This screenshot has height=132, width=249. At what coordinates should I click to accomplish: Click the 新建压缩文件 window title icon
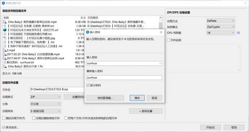click(3, 2)
